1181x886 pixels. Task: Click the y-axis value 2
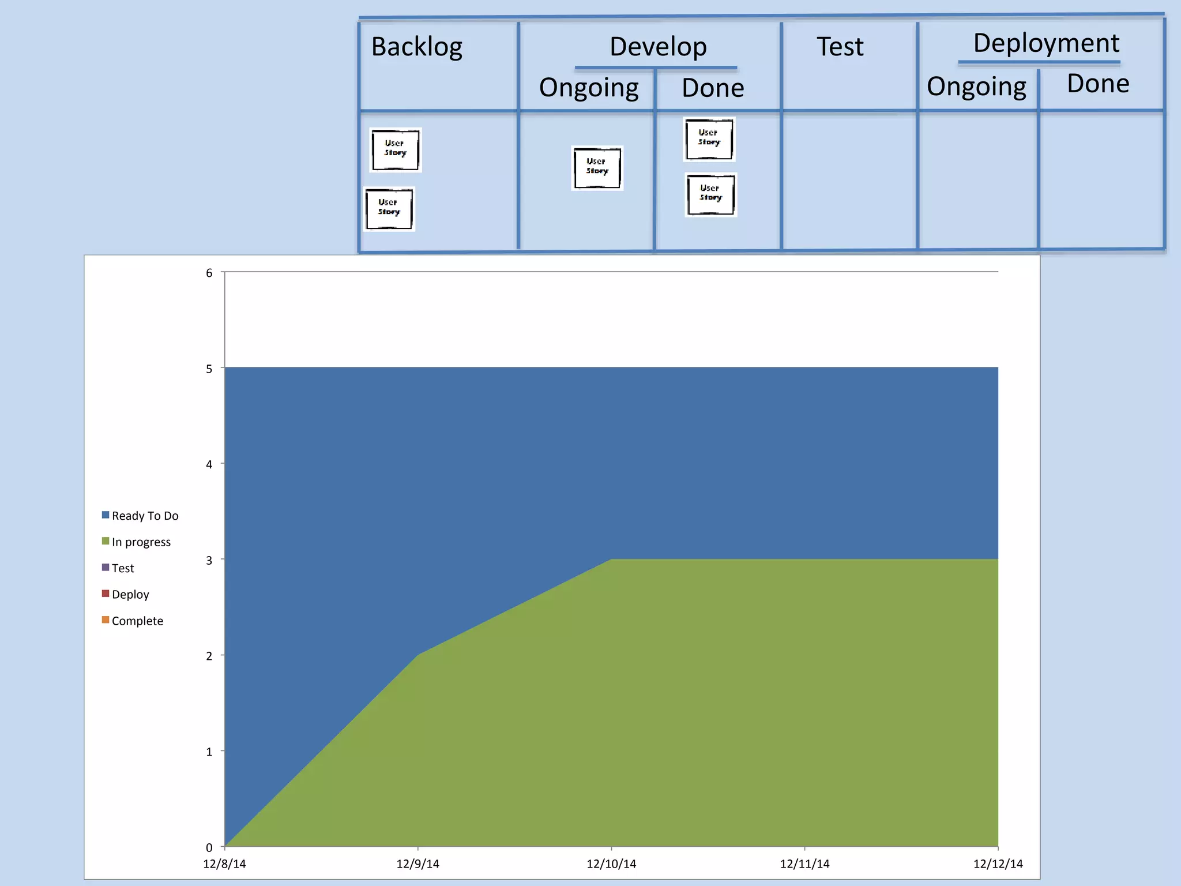[209, 656]
